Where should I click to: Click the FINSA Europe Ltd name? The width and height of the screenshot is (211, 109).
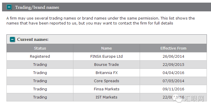coord(107,56)
